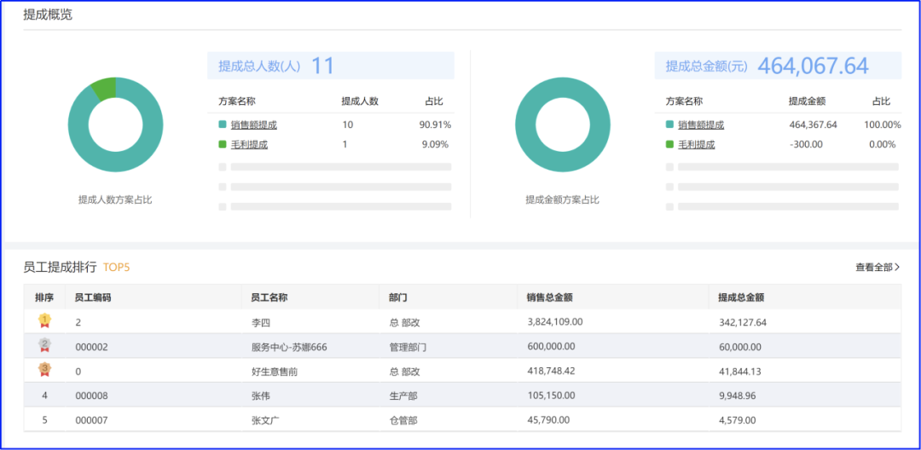Viewport: 921px width, 450px height.
Task: Click employee code 000002
Action: (91, 347)
